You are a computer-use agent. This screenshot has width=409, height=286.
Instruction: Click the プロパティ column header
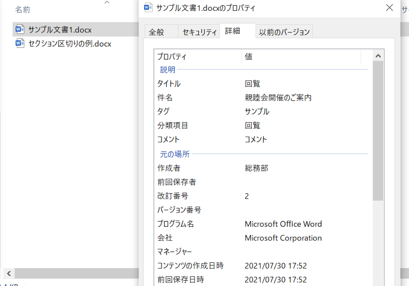pos(171,57)
